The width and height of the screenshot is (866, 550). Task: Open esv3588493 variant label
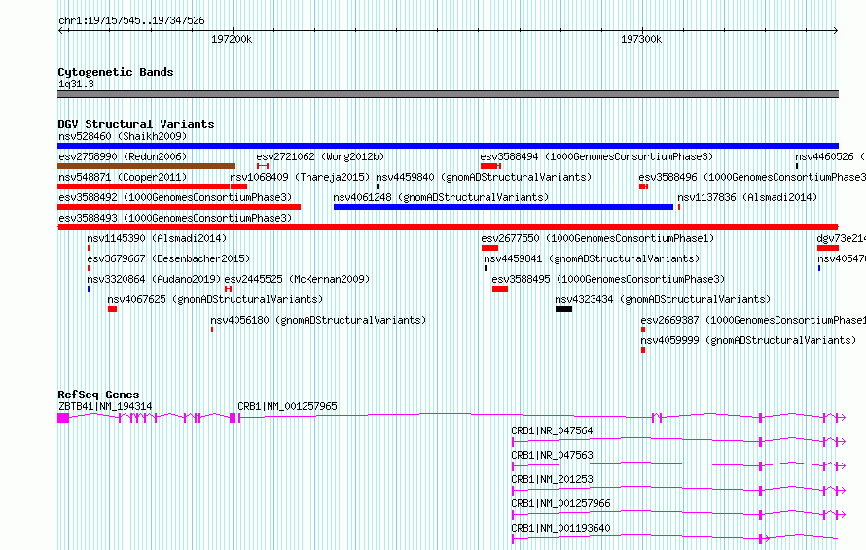click(x=175, y=218)
